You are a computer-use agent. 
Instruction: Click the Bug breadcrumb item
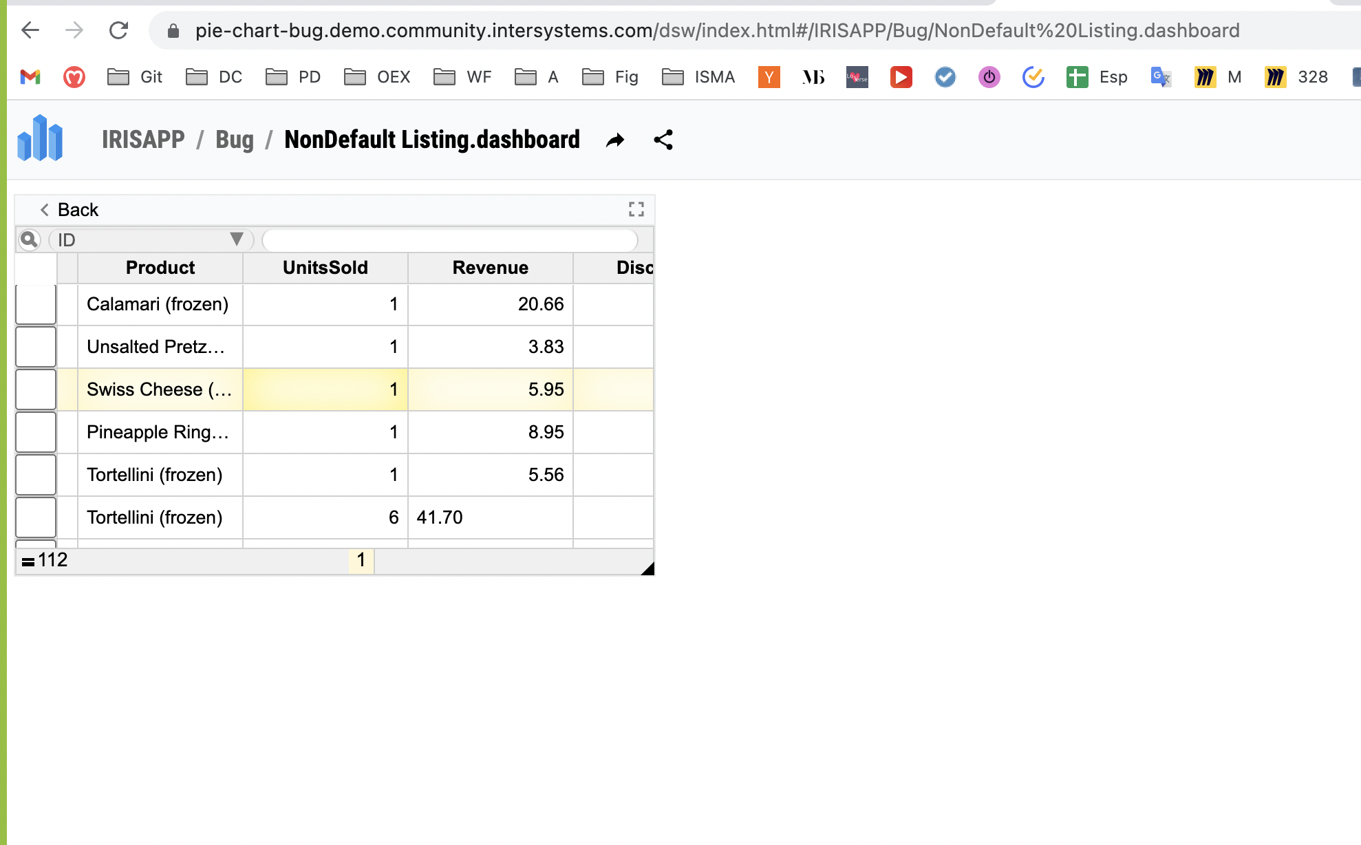click(x=234, y=140)
